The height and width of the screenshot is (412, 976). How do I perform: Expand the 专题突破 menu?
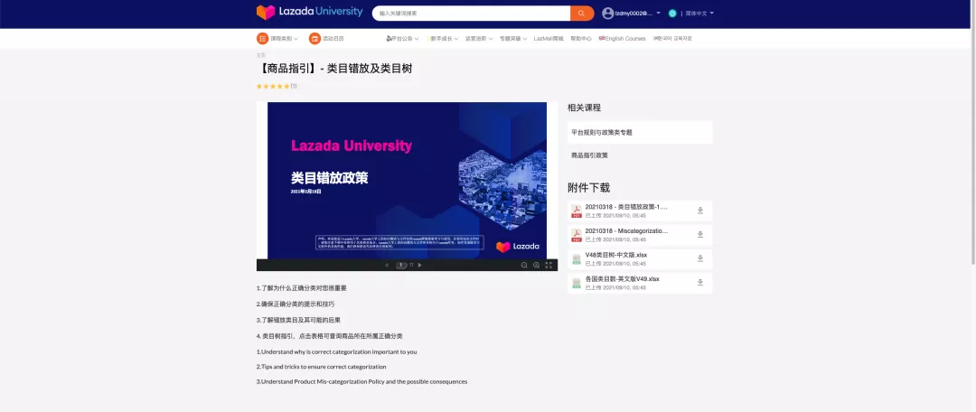pyautogui.click(x=513, y=39)
